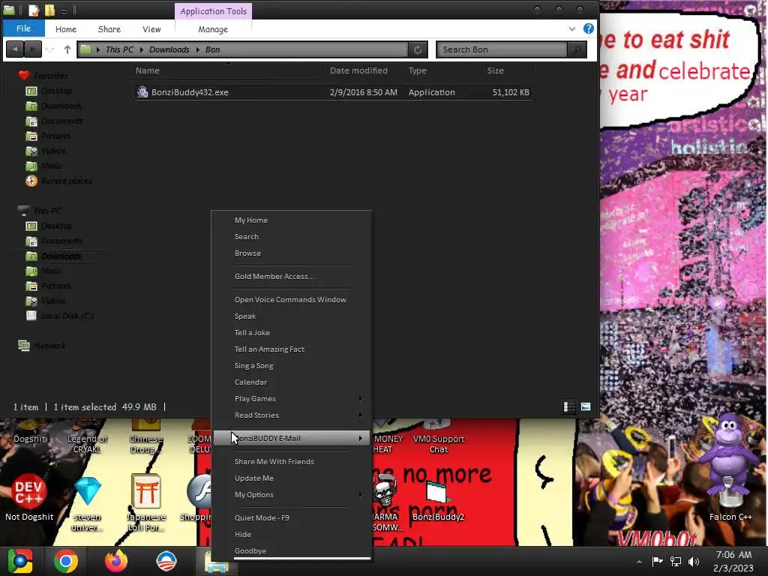Click the Forward navigation arrow in Explorer

[x=33, y=49]
